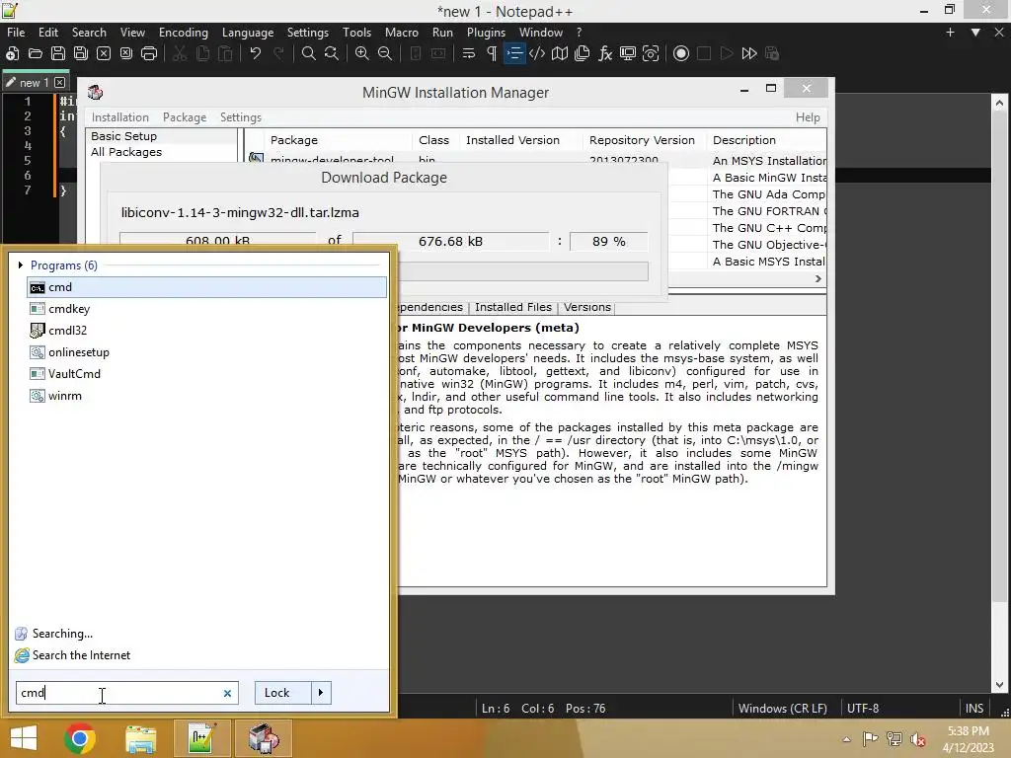Image resolution: width=1011 pixels, height=758 pixels.
Task: Click the taskbar volume icon
Action: click(x=918, y=739)
